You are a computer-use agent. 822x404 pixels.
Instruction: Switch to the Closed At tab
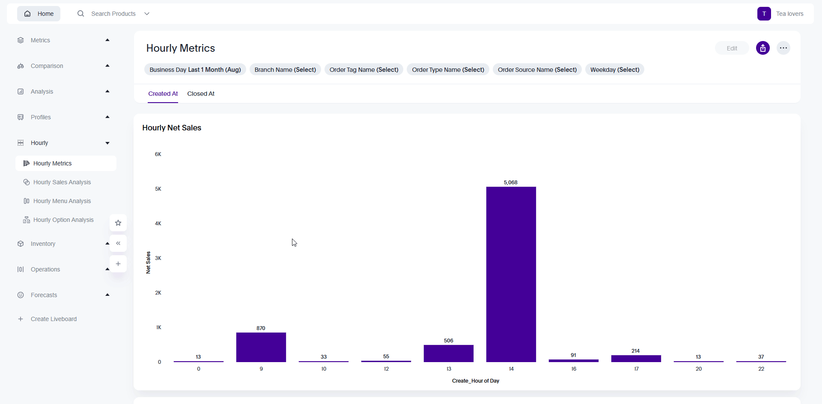pos(201,94)
